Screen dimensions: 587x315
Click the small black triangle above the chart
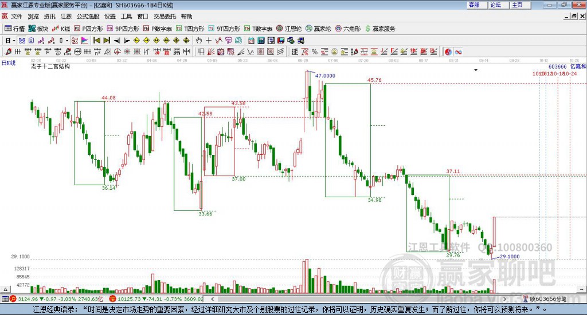(476, 70)
